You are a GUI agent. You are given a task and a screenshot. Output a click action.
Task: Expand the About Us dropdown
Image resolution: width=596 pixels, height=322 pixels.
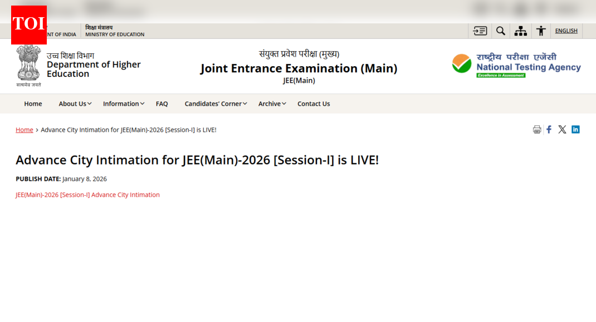pos(73,103)
